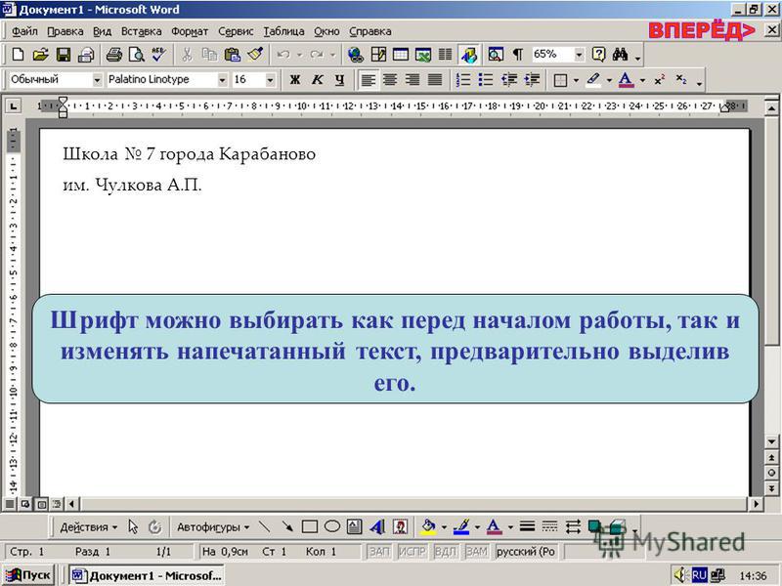Create bulleted list
782x586 pixels.
(x=486, y=80)
